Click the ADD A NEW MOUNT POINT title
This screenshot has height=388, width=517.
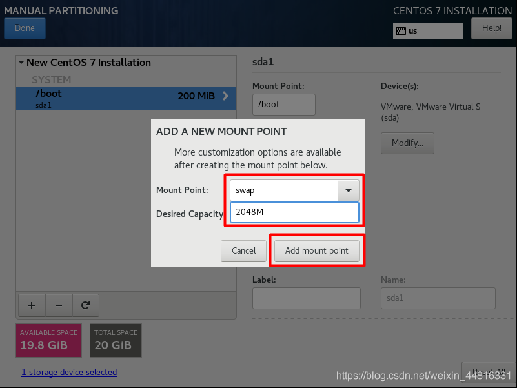coord(221,131)
